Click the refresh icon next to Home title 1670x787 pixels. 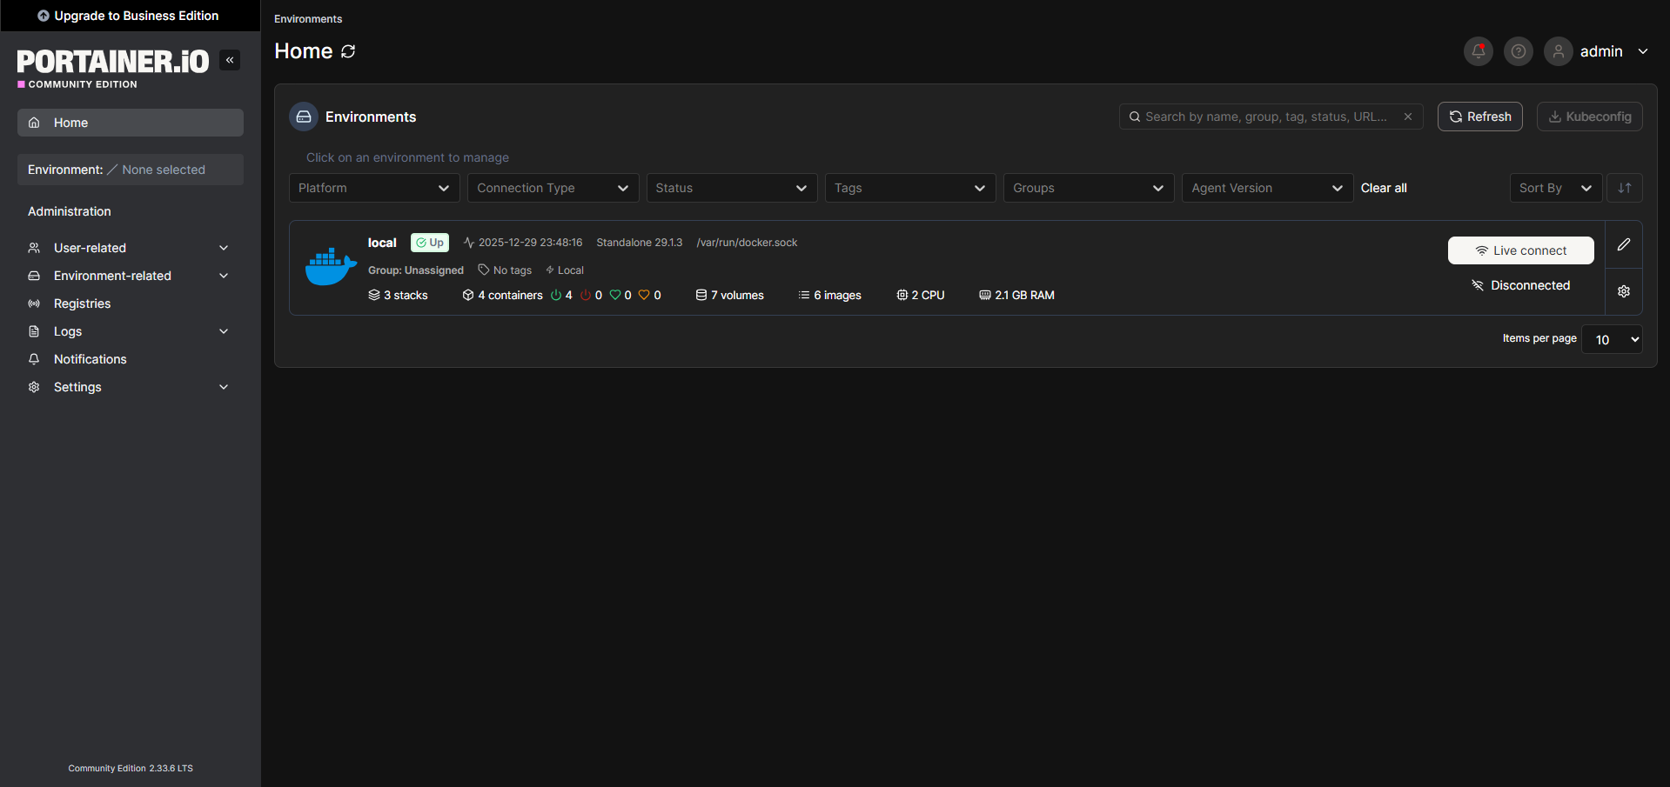[x=348, y=51]
